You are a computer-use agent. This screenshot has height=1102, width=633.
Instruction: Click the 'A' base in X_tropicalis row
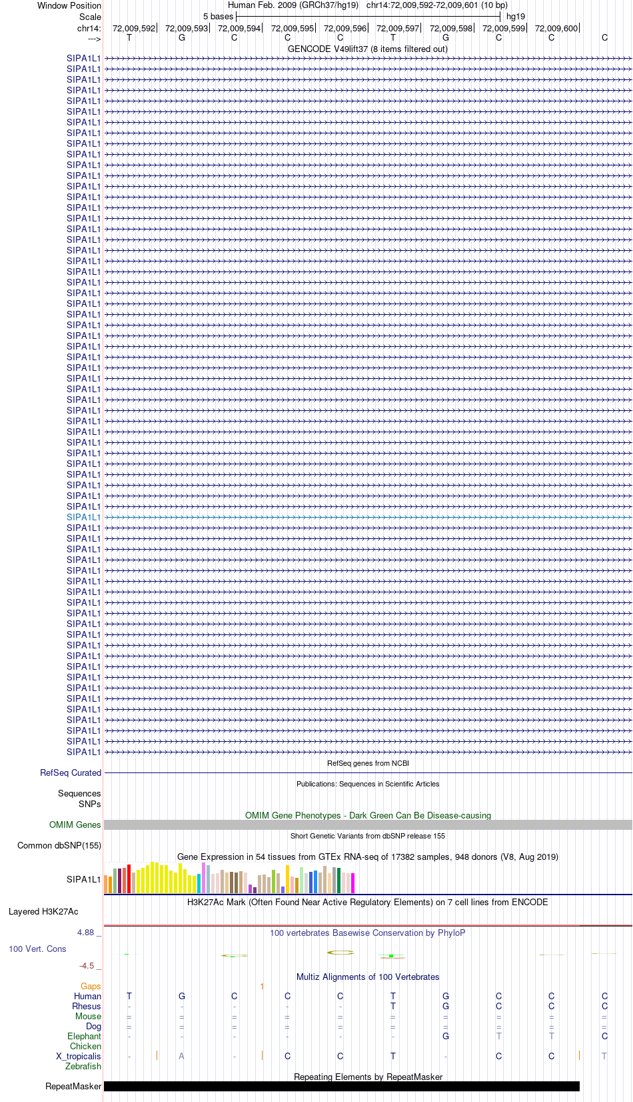pos(181,1056)
